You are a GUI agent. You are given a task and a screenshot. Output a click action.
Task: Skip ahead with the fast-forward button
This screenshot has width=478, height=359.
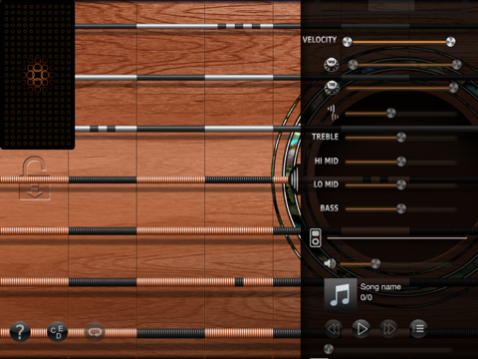(x=389, y=328)
